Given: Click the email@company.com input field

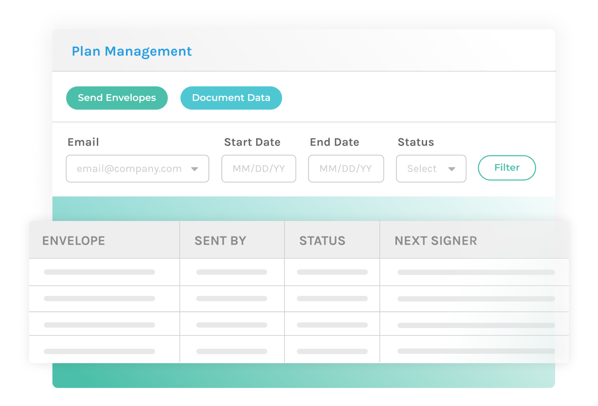Looking at the screenshot, I should pyautogui.click(x=129, y=168).
